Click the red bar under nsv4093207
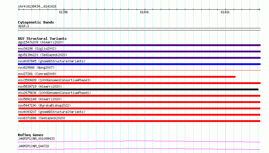 139,115
